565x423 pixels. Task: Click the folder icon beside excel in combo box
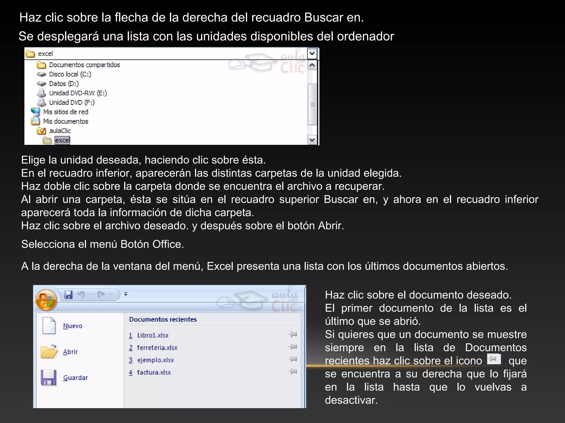point(30,54)
